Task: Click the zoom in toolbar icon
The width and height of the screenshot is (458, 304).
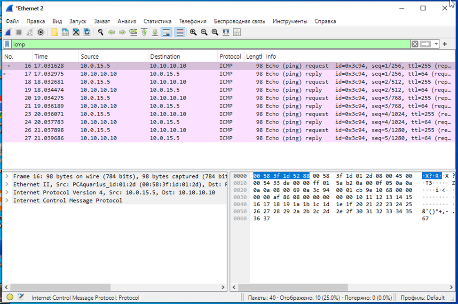Action: click(193, 32)
